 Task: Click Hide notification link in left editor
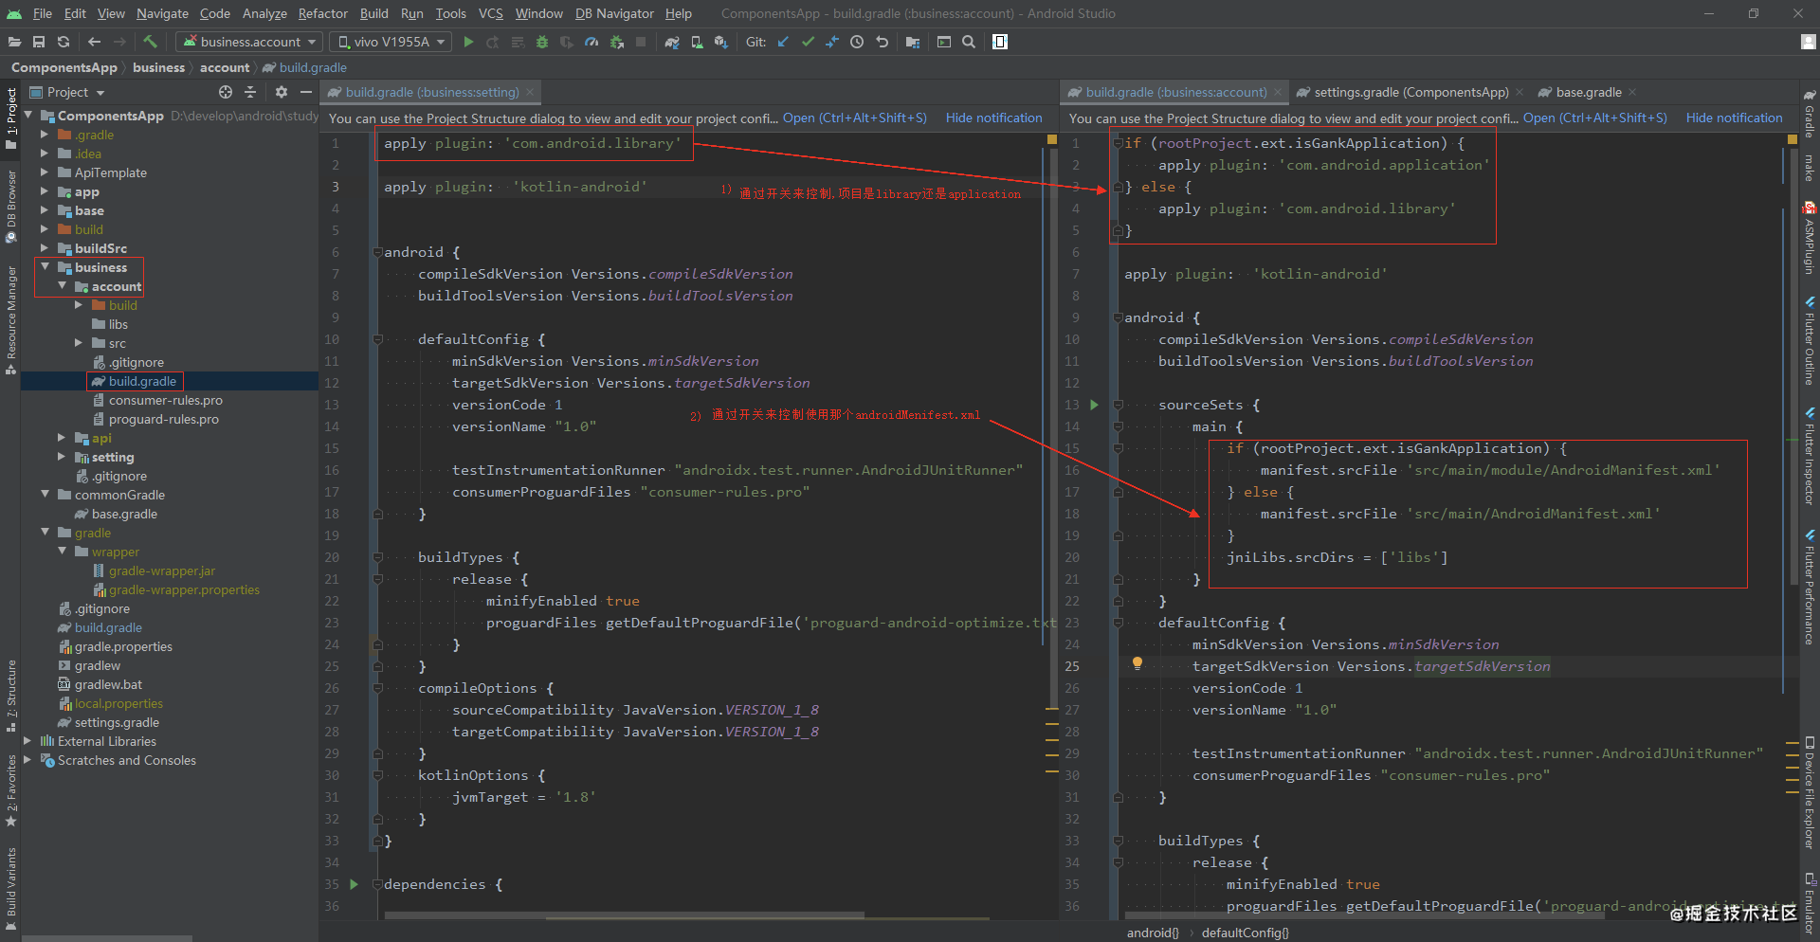993,118
